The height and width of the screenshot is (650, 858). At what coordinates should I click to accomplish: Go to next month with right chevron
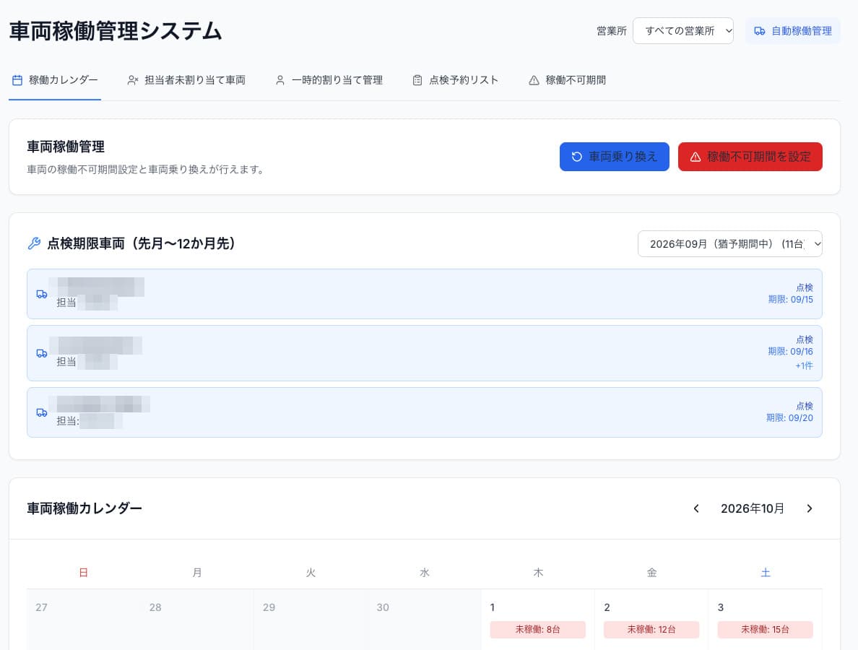point(810,509)
